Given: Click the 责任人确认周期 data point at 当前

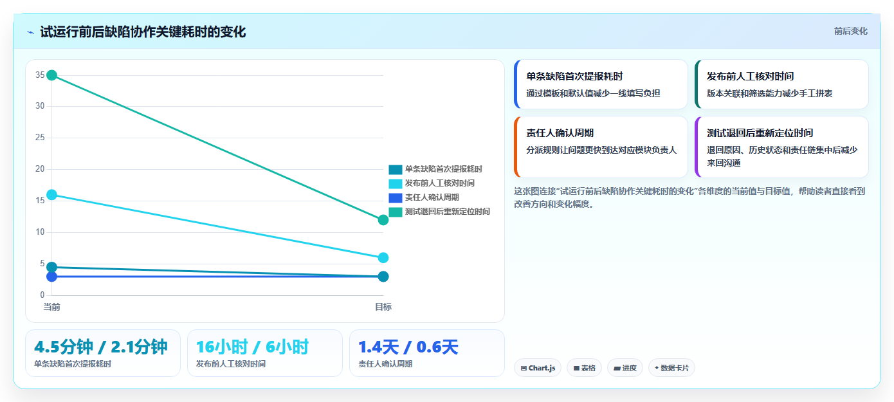Looking at the screenshot, I should click(52, 277).
